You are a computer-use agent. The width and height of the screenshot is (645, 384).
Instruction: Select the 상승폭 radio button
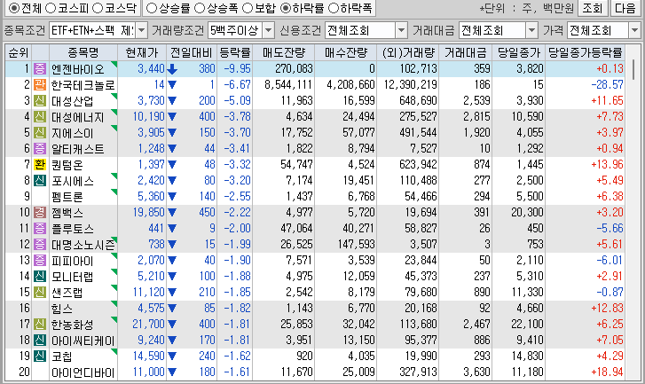click(199, 8)
